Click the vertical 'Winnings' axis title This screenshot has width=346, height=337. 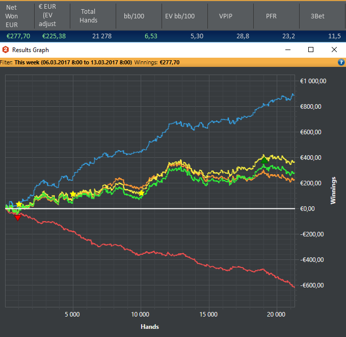tap(333, 190)
